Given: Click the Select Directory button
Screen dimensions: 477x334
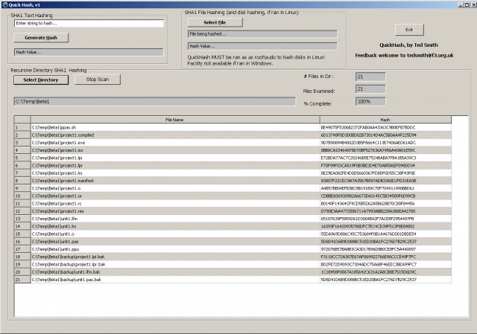Looking at the screenshot, I should [41, 80].
